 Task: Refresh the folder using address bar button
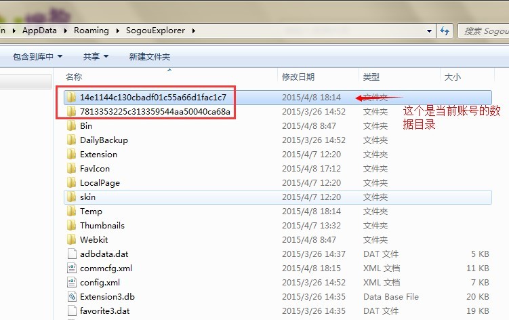click(445, 31)
